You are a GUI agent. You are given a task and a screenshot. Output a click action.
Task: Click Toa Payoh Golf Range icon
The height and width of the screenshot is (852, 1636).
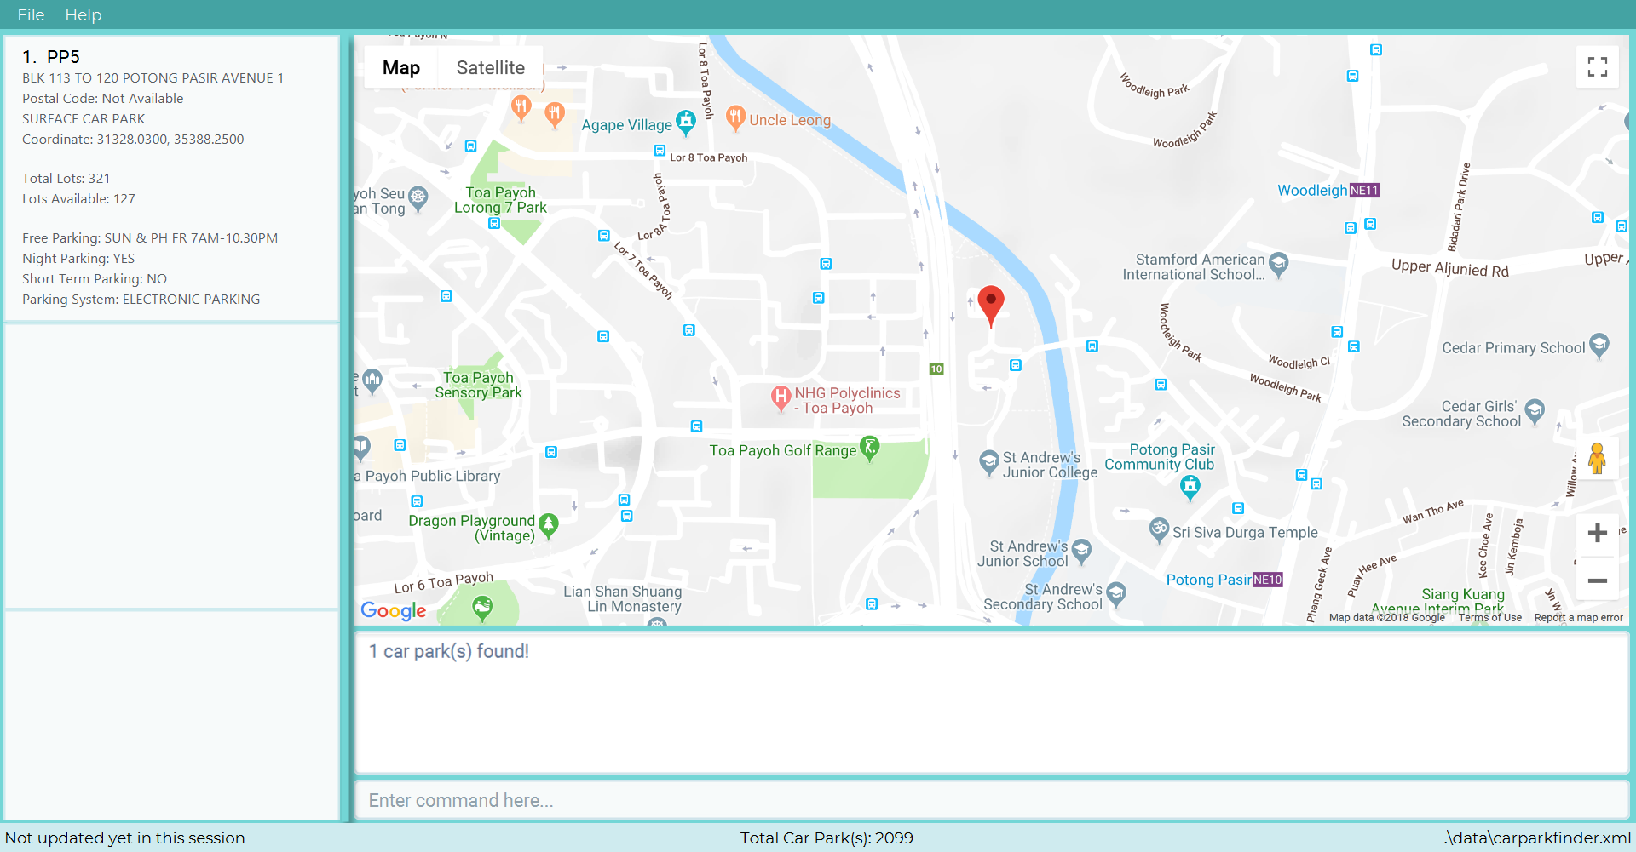(870, 448)
